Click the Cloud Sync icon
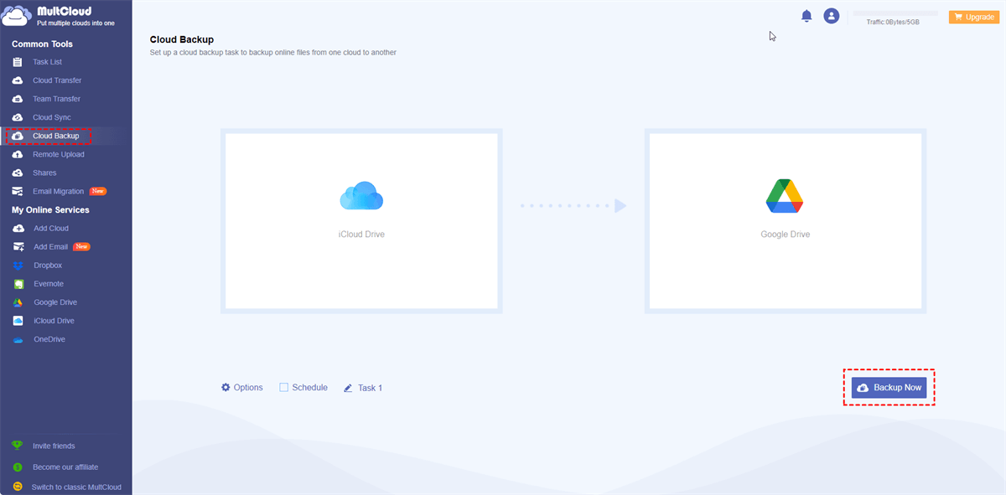The image size is (1006, 495). (x=18, y=117)
